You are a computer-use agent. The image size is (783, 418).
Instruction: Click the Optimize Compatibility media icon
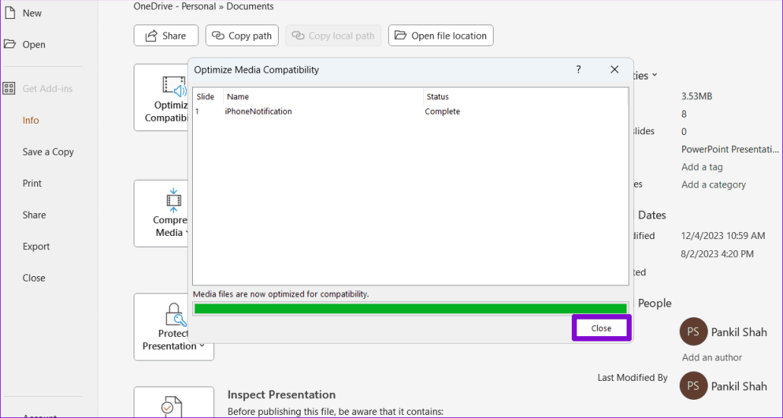(x=174, y=86)
